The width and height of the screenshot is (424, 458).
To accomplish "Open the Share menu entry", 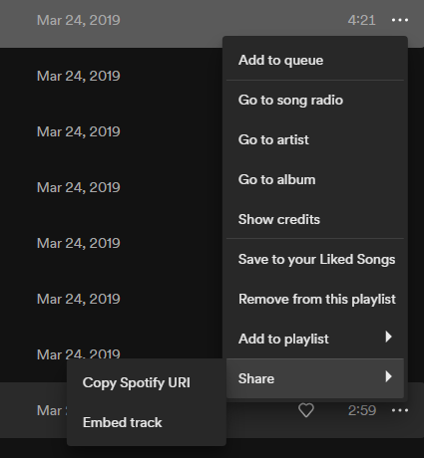I will [315, 378].
